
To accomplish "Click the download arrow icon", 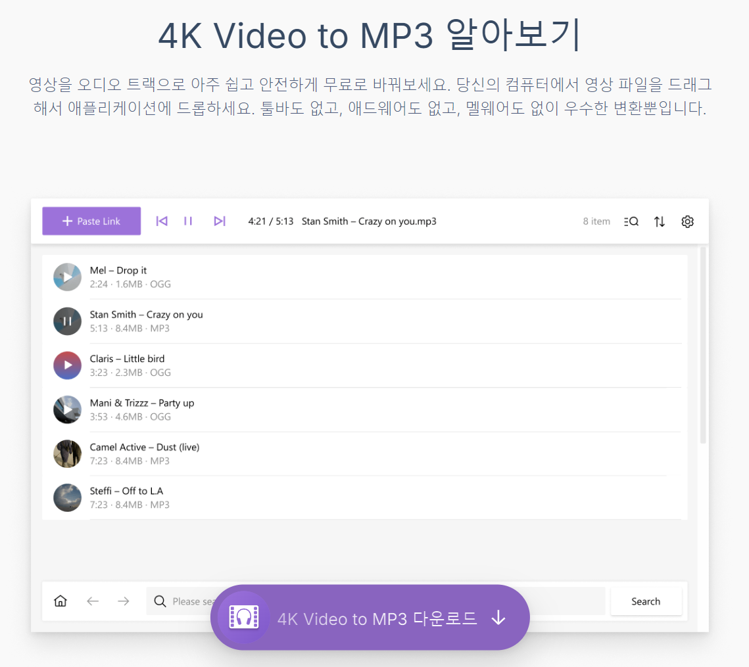I will click(x=498, y=618).
